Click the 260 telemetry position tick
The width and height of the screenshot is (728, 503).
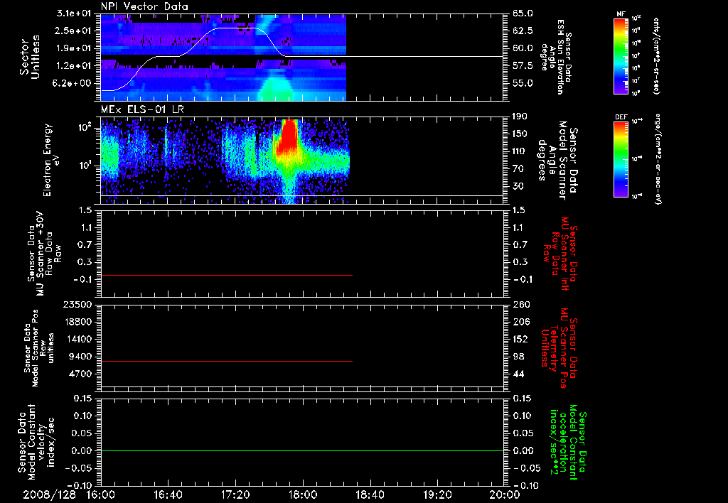[x=520, y=304]
